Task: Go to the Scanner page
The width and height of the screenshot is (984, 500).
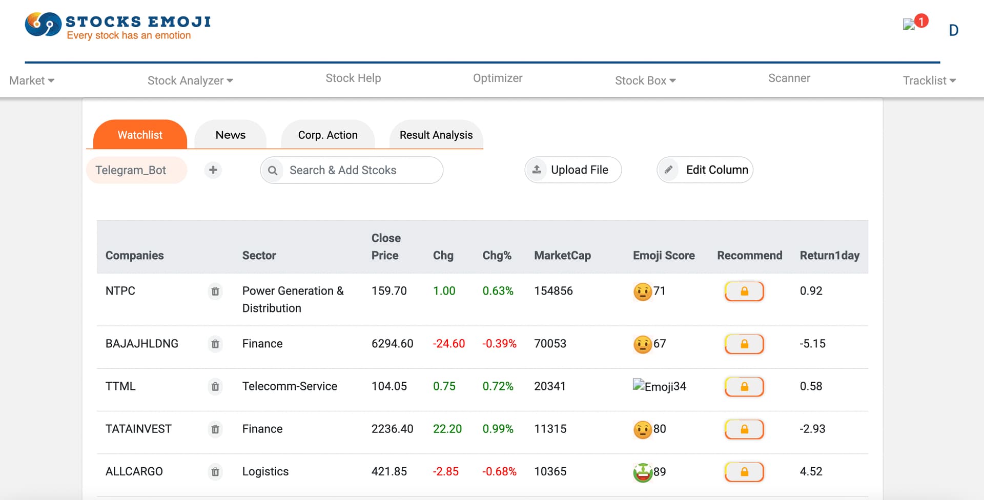Action: (x=789, y=78)
